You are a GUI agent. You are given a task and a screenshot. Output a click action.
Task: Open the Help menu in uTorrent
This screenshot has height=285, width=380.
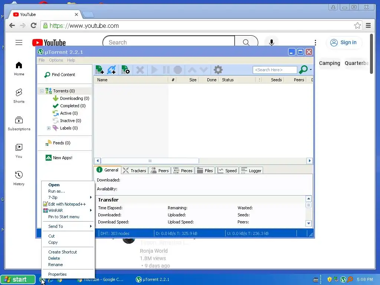coord(71,60)
